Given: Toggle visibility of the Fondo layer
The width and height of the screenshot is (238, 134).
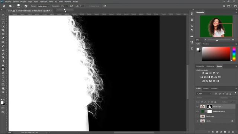Looking at the screenshot, I should (197, 121).
